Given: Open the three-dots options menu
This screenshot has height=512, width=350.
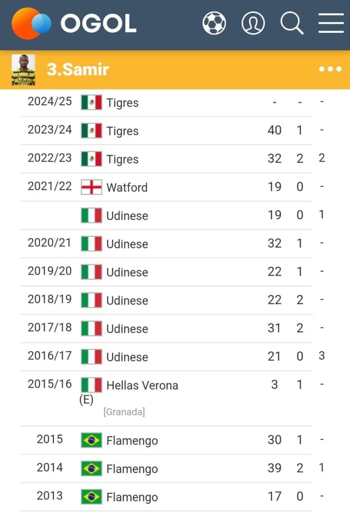Looking at the screenshot, I should 330,69.
